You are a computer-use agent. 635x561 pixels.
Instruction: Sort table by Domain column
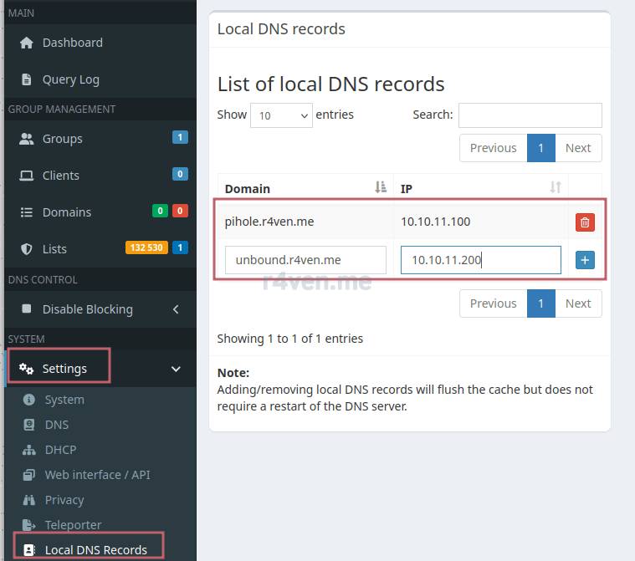[x=305, y=188]
